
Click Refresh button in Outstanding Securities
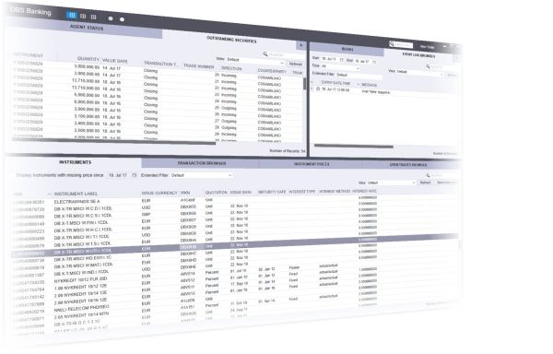(x=296, y=64)
